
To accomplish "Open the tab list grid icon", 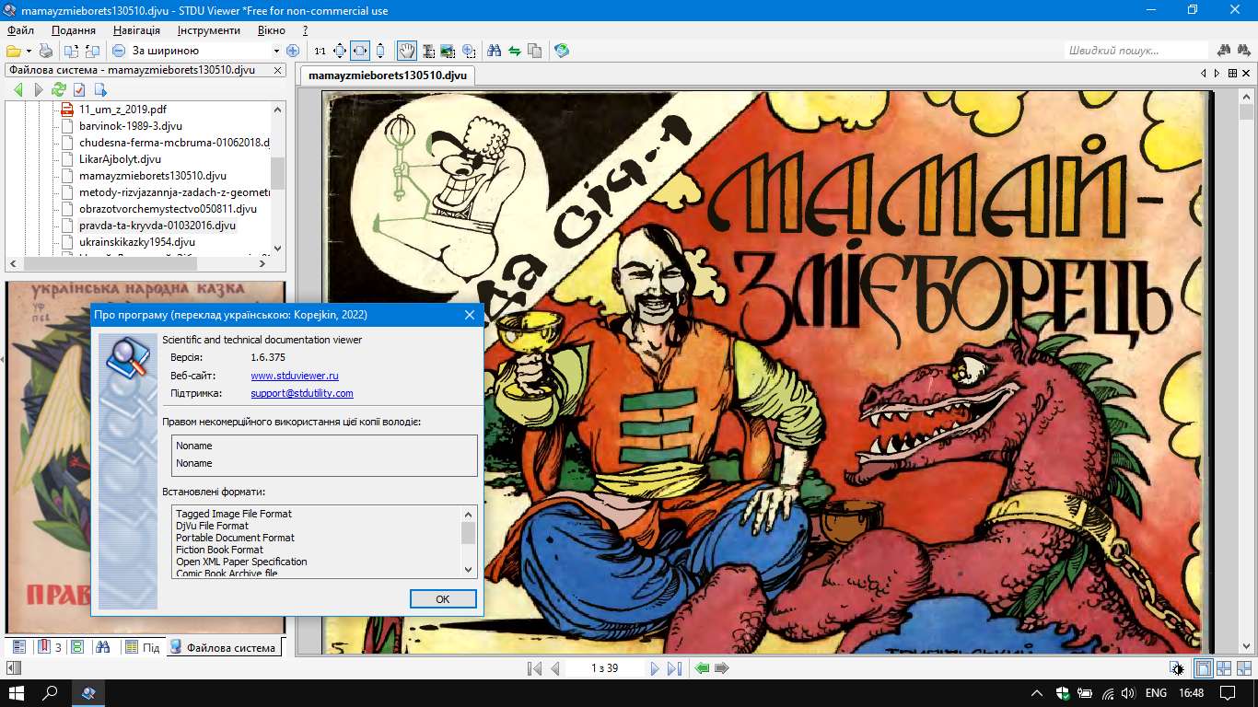I will pyautogui.click(x=1233, y=73).
